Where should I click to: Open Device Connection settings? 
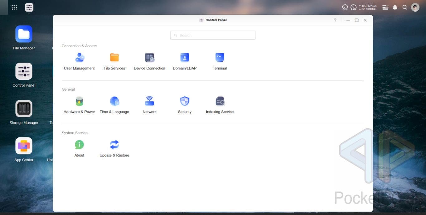[150, 61]
